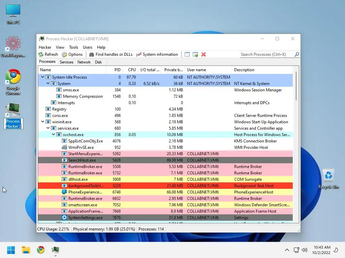345x258 pixels.
Task: Click the Processes: 114 status entry
Action: pyautogui.click(x=151, y=229)
